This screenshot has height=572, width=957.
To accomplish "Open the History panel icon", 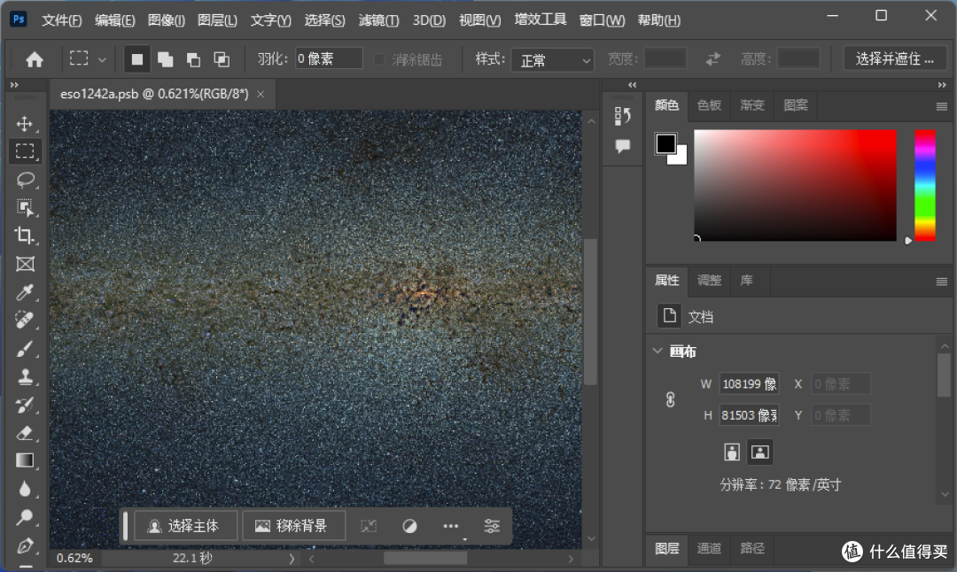I will [x=623, y=116].
